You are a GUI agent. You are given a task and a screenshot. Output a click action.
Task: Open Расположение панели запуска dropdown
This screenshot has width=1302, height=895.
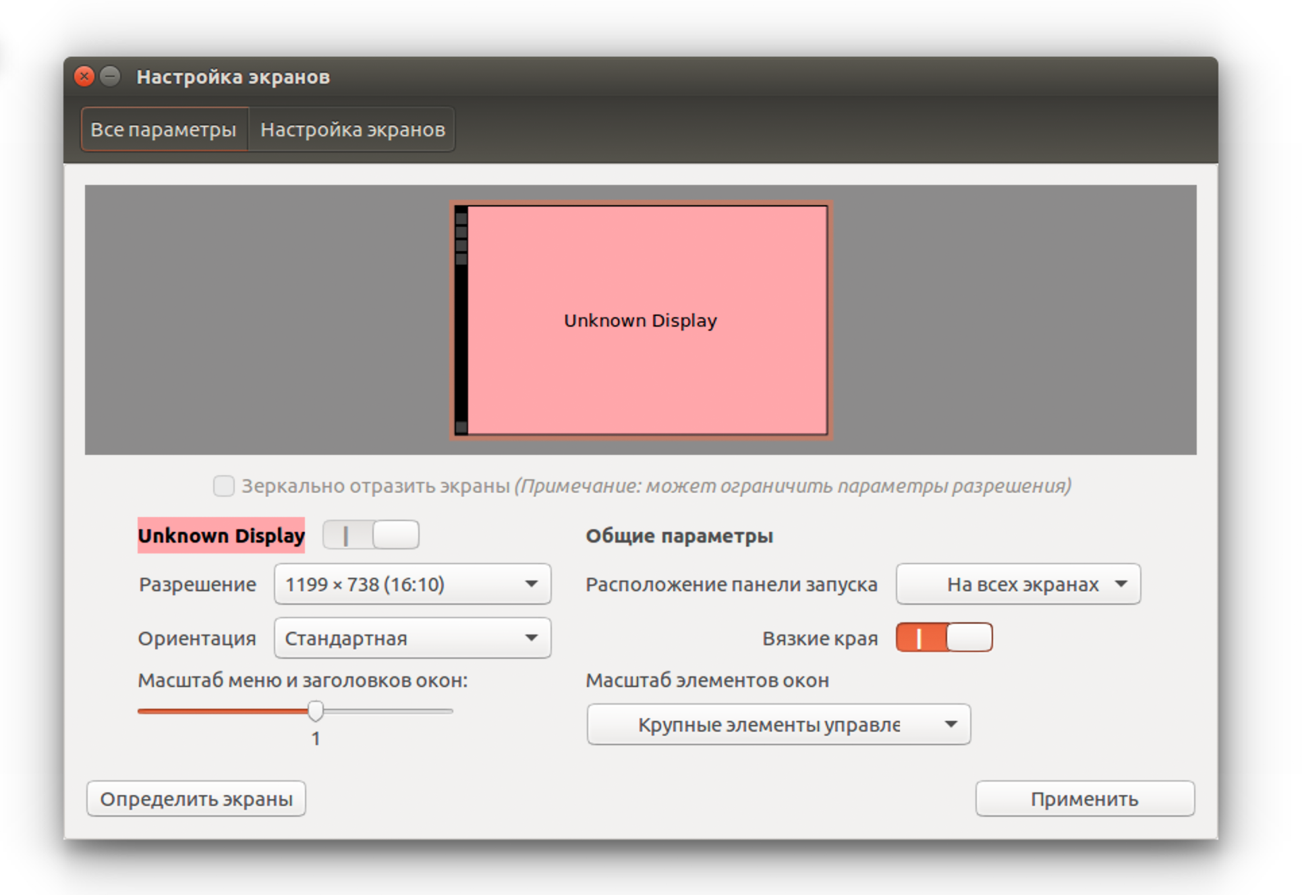pos(1018,584)
